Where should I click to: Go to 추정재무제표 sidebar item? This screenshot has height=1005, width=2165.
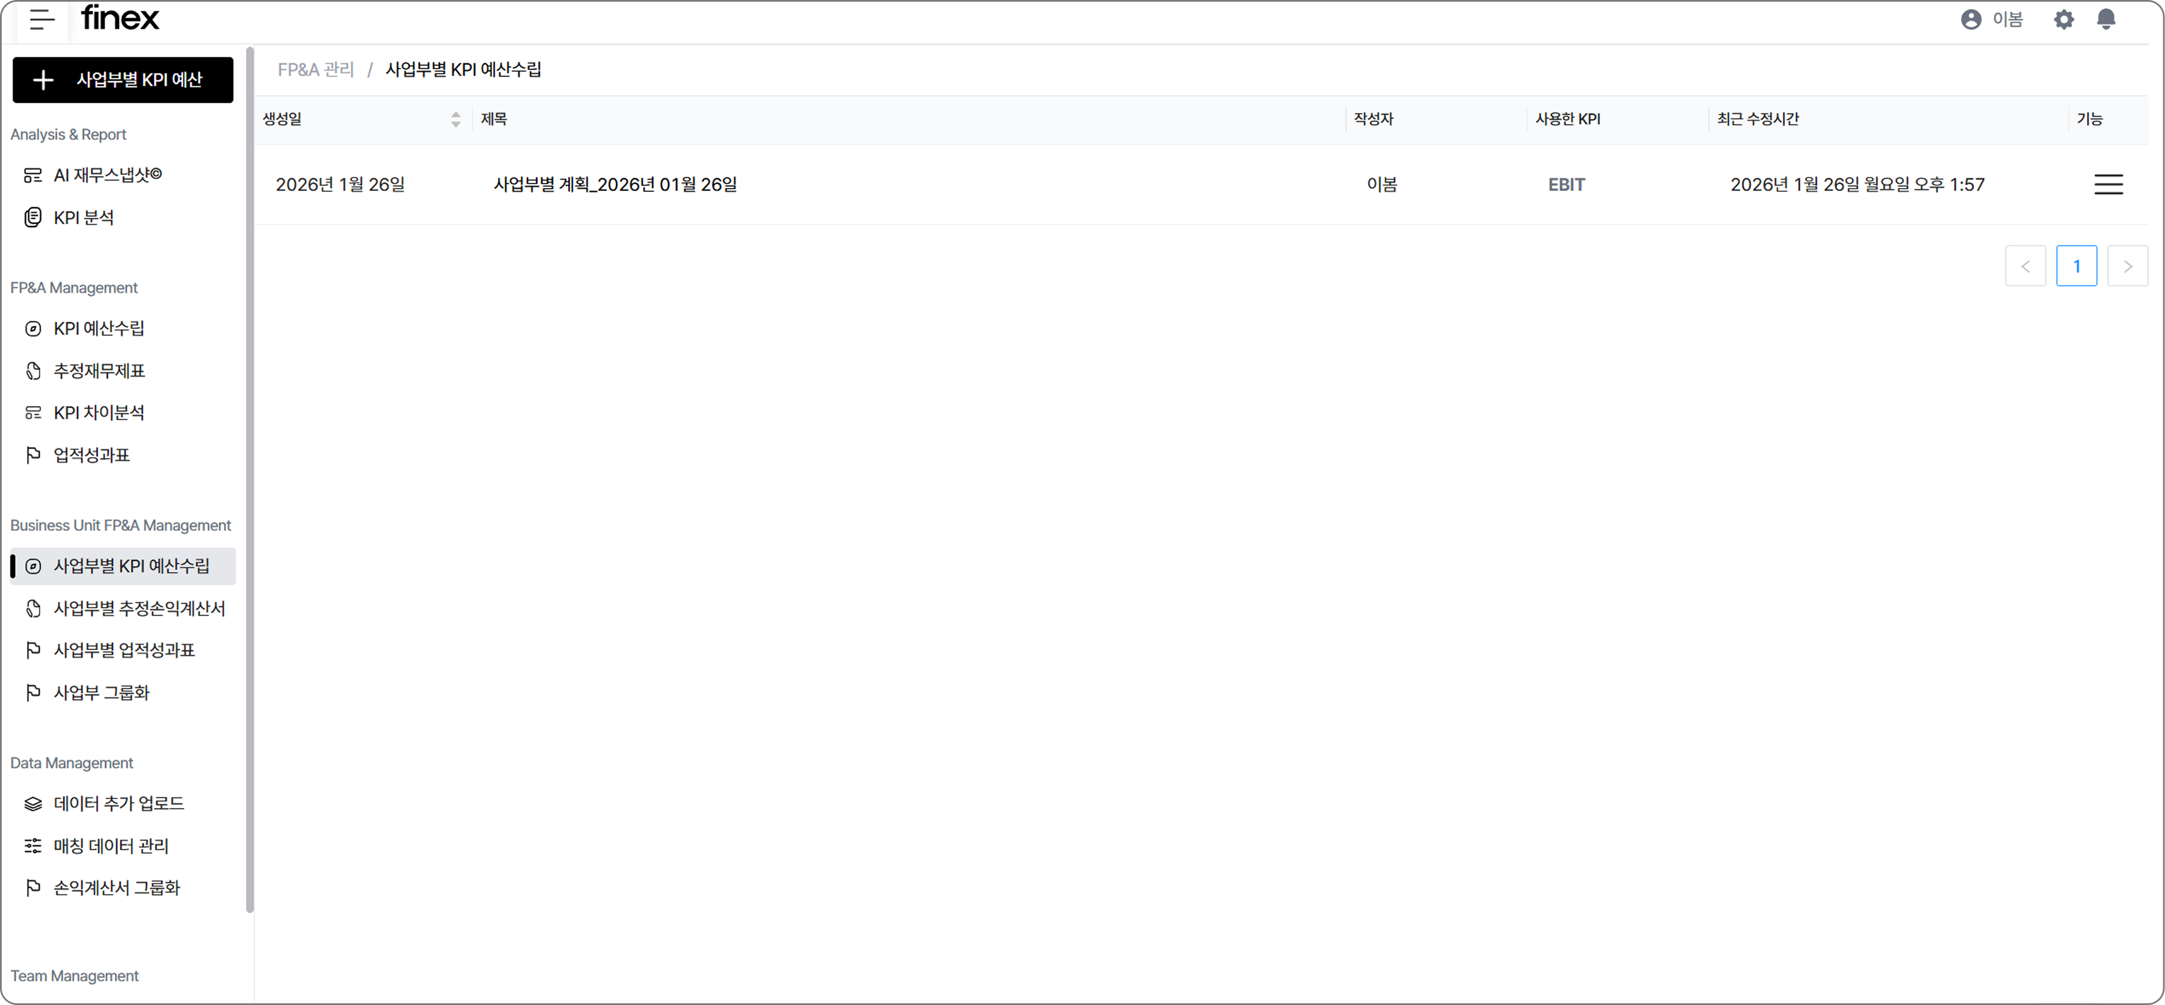pyautogui.click(x=99, y=371)
